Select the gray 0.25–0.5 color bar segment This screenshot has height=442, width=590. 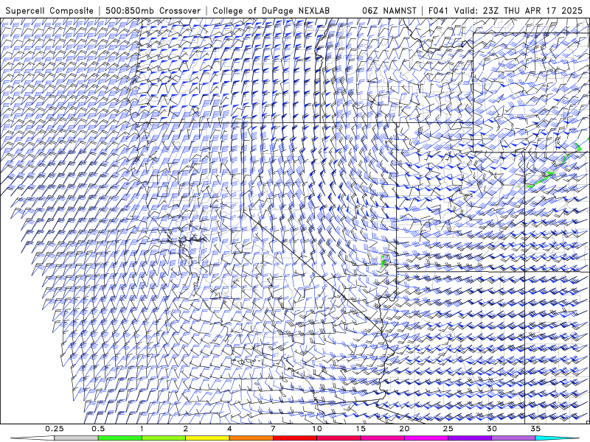(x=76, y=438)
